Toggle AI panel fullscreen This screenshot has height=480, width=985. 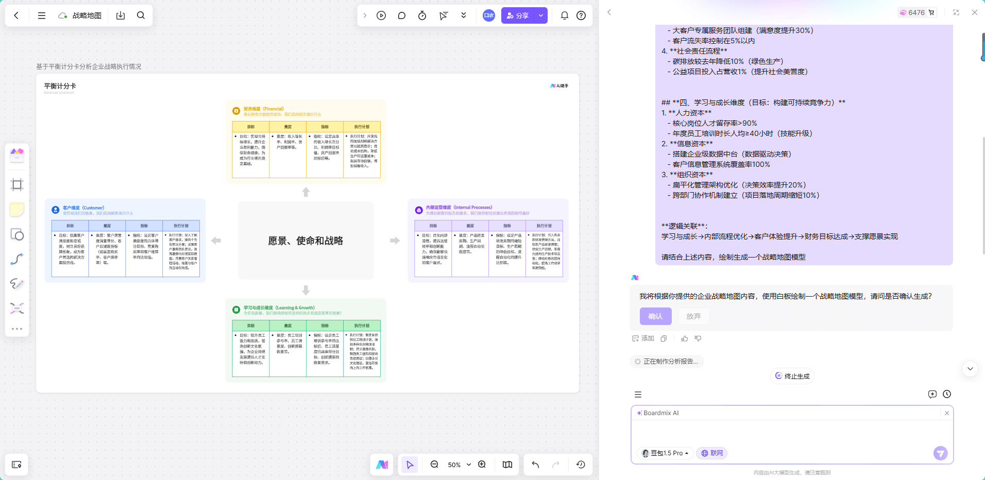[x=956, y=12]
